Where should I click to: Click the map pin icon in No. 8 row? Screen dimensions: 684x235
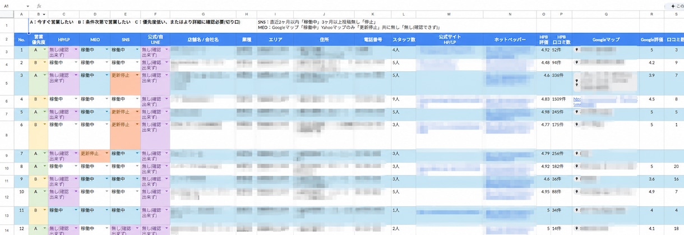click(x=576, y=167)
